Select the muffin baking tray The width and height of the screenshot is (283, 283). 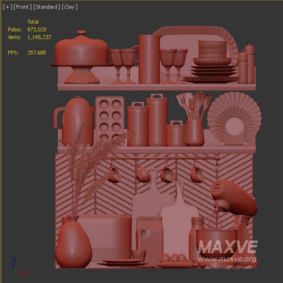click(x=110, y=117)
